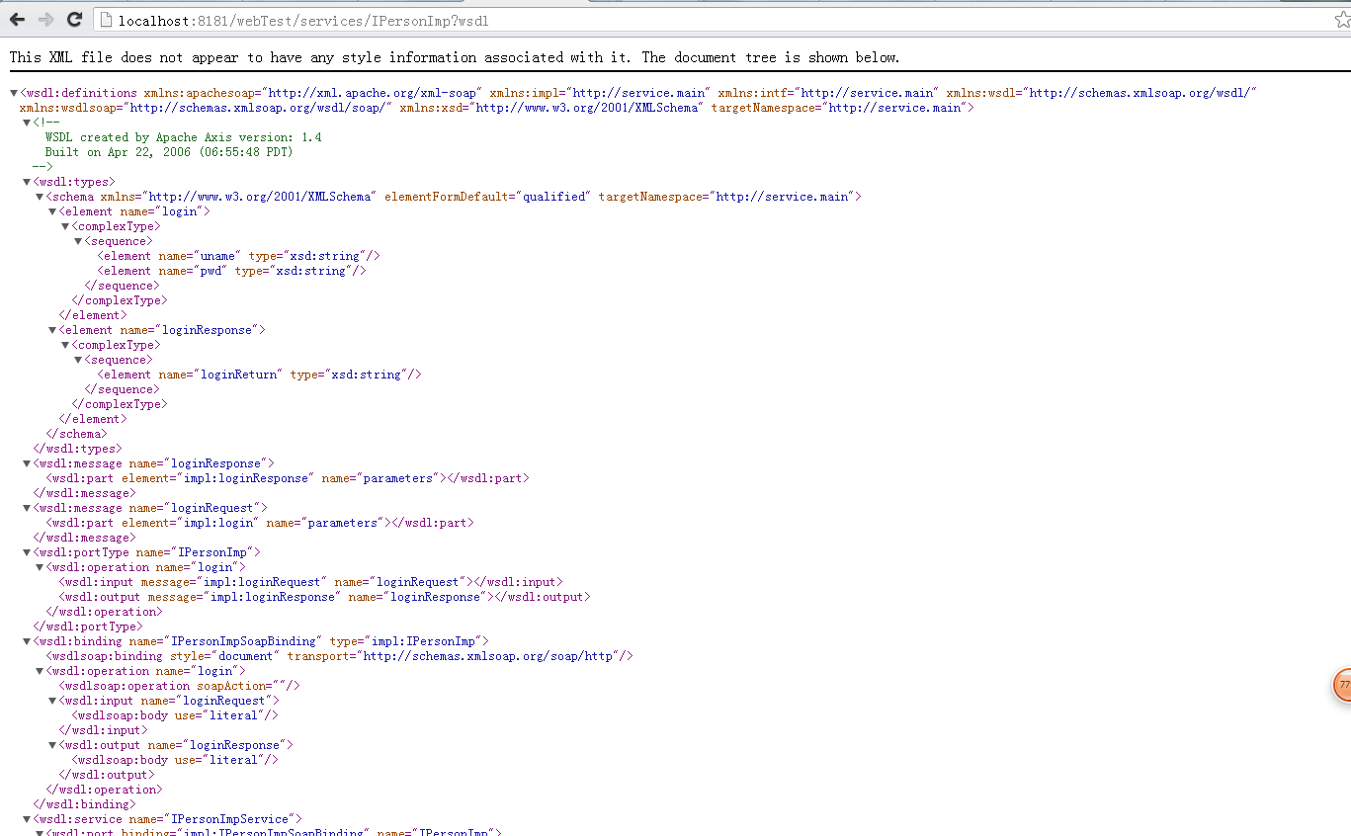This screenshot has width=1351, height=836.
Task: Click wsdlsoap:operation soapAction line
Action: click(x=179, y=686)
